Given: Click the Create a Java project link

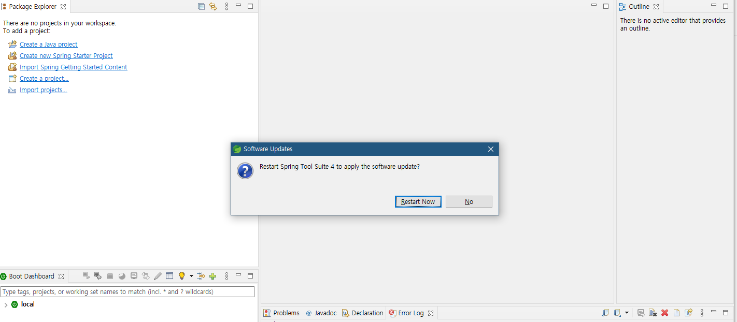Looking at the screenshot, I should tap(48, 45).
